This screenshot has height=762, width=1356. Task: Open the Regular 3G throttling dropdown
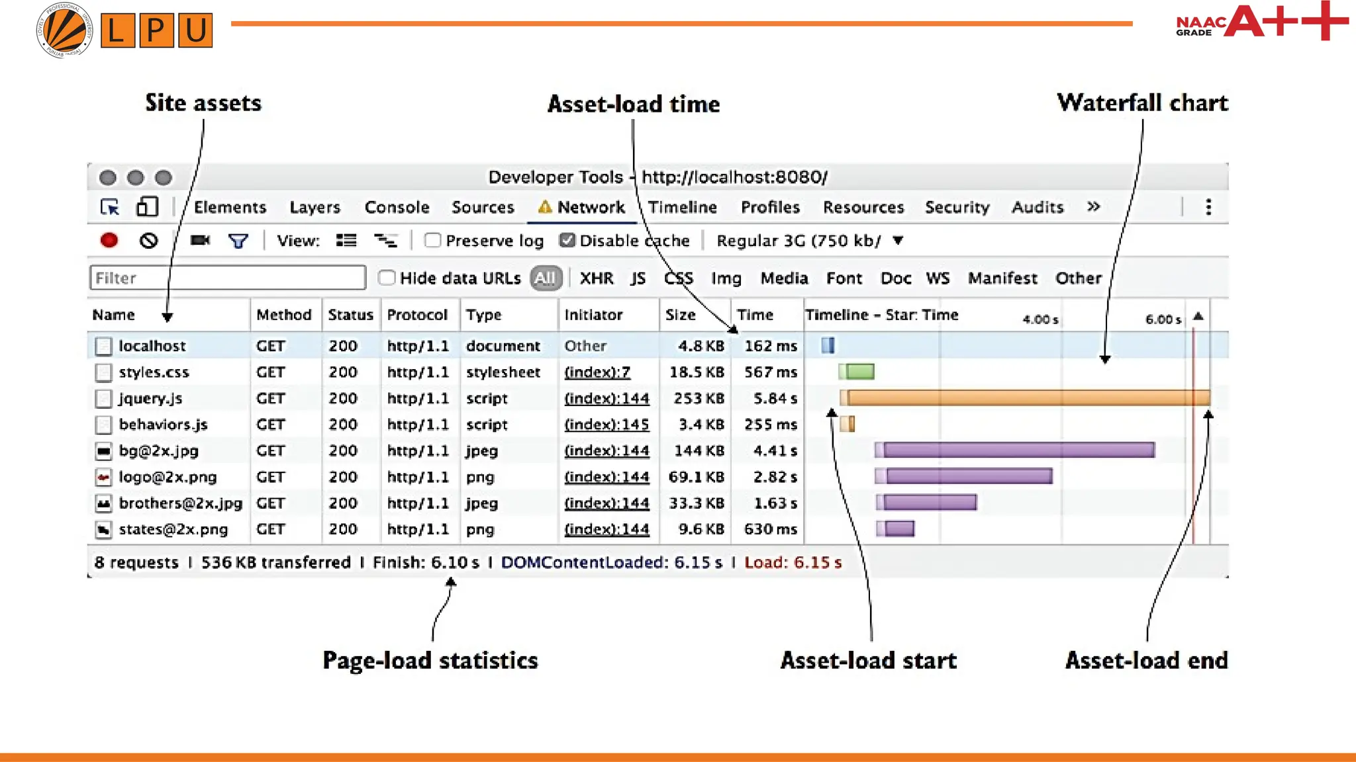pyautogui.click(x=809, y=240)
